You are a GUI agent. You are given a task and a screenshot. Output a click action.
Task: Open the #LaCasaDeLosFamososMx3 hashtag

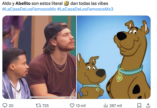(x=85, y=9)
